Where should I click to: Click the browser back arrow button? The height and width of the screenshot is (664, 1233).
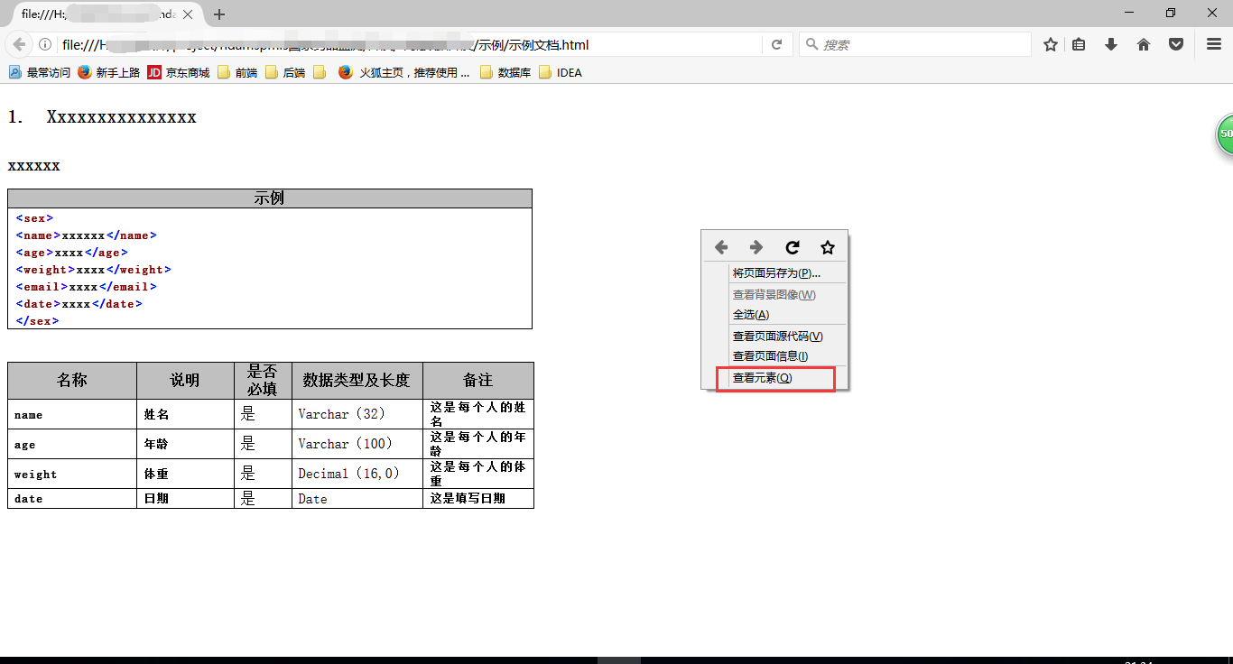[x=19, y=44]
